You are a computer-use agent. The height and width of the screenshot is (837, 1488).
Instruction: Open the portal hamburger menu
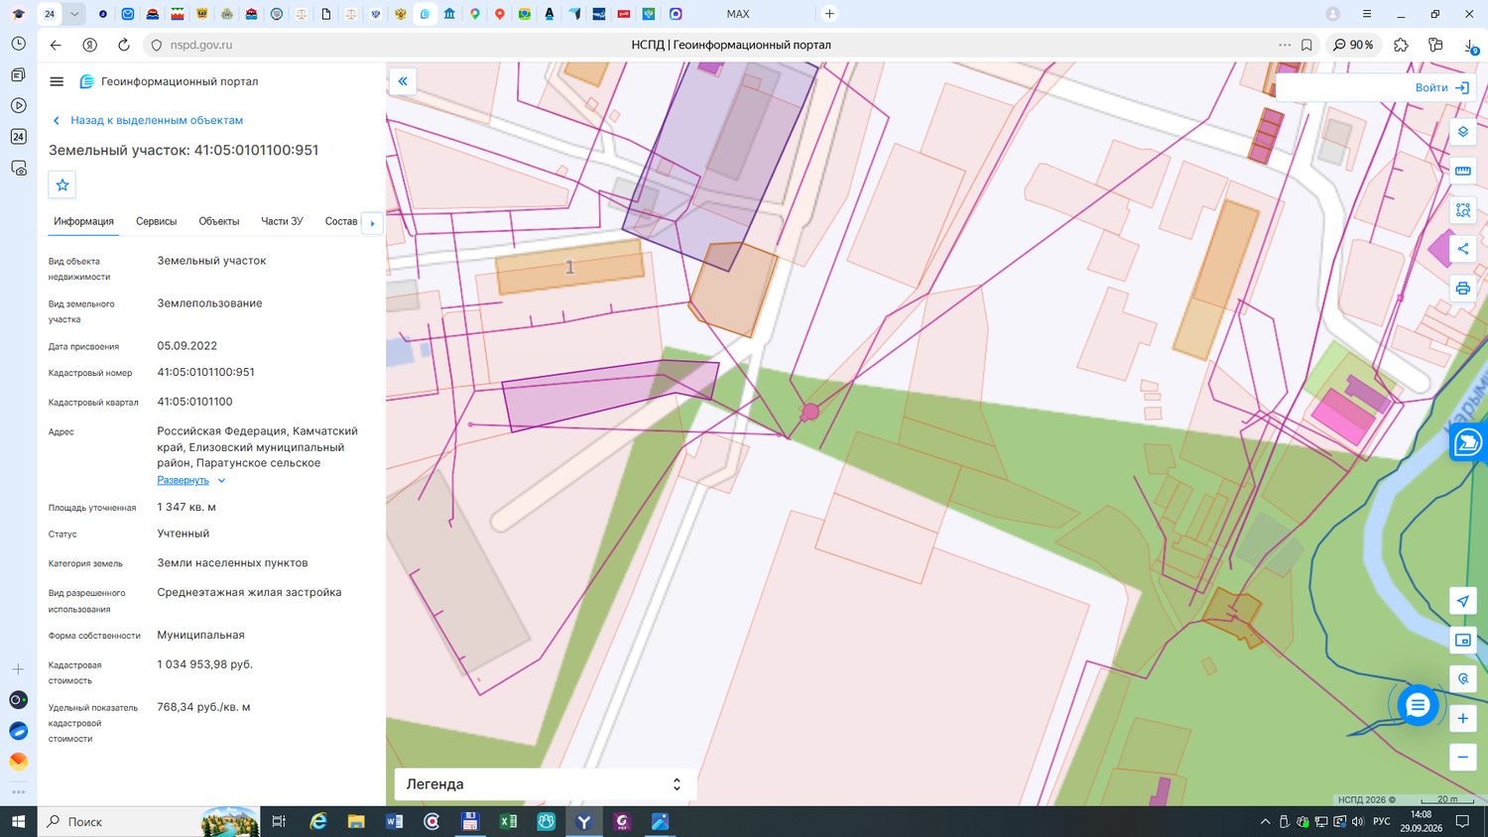coord(57,81)
